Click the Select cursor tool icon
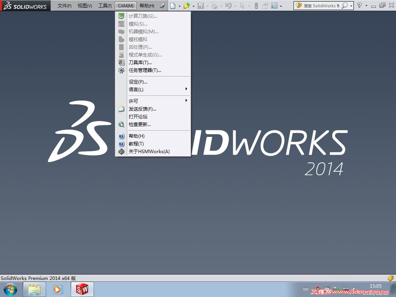The width and height of the screenshot is (396, 297). (242, 5)
